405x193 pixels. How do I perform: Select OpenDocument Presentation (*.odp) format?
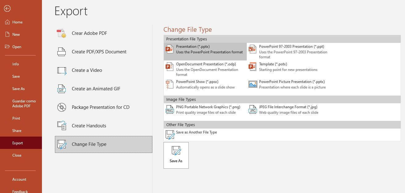coord(205,69)
